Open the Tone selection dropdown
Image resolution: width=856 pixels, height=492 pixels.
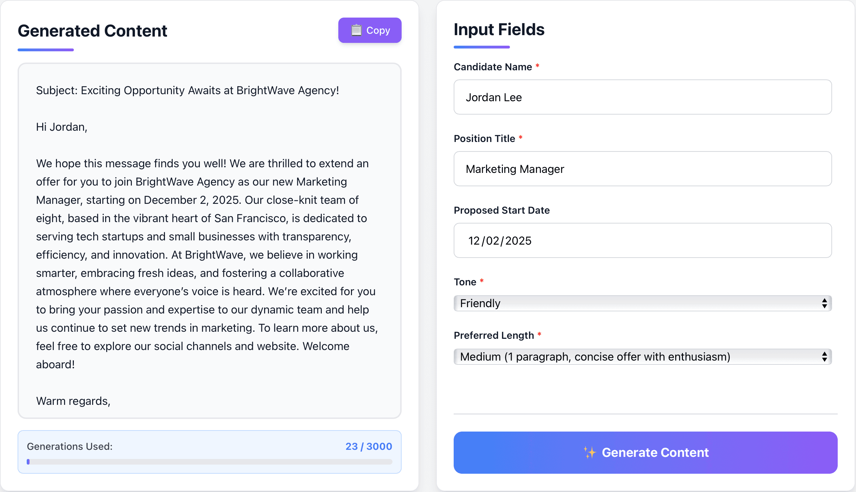[642, 303]
